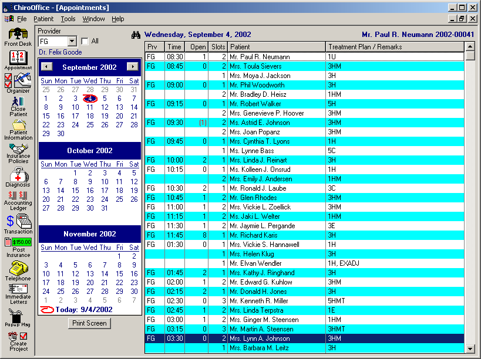Screen dimensions: 481x359
Task: Open the Immediate Letters icon
Action: coord(18,294)
